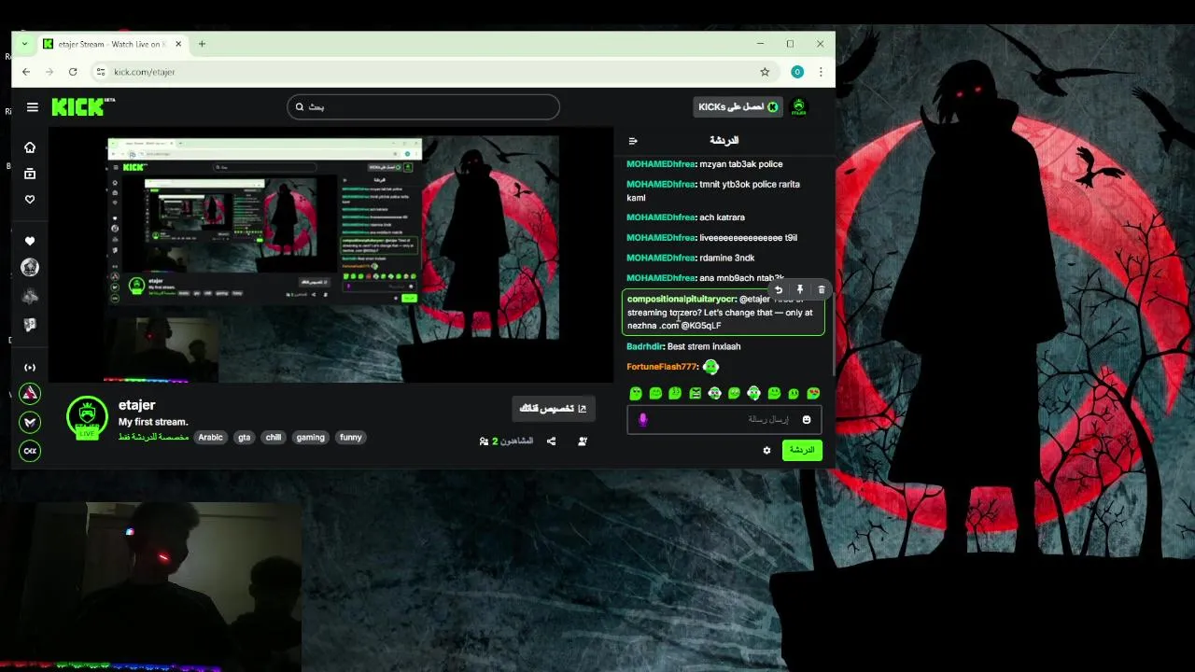
Task: Bookmark this page with the star
Action: [765, 72]
